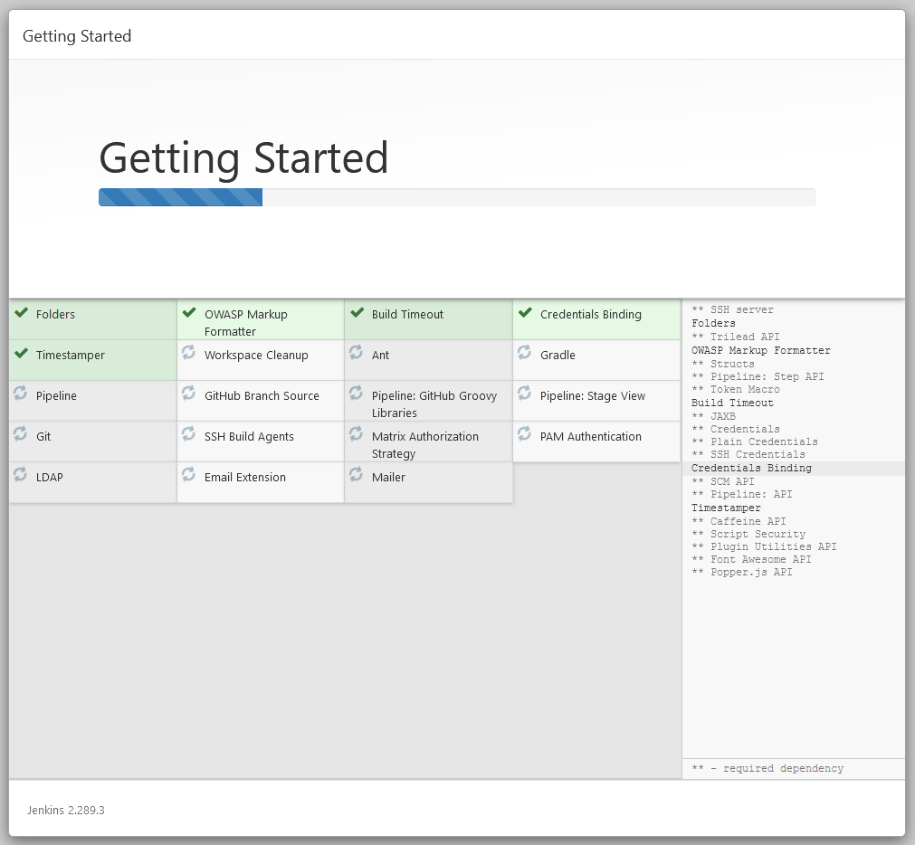Viewport: 915px width, 845px height.
Task: Click the installation progress bar
Action: click(455, 196)
